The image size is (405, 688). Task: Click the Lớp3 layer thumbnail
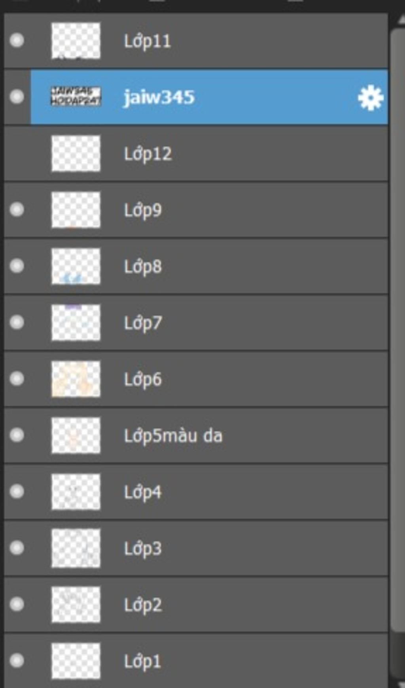[x=76, y=548]
